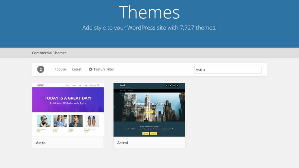Image resolution: width=299 pixels, height=168 pixels.
Task: Switch to the Latest tab
Action: tap(77, 69)
